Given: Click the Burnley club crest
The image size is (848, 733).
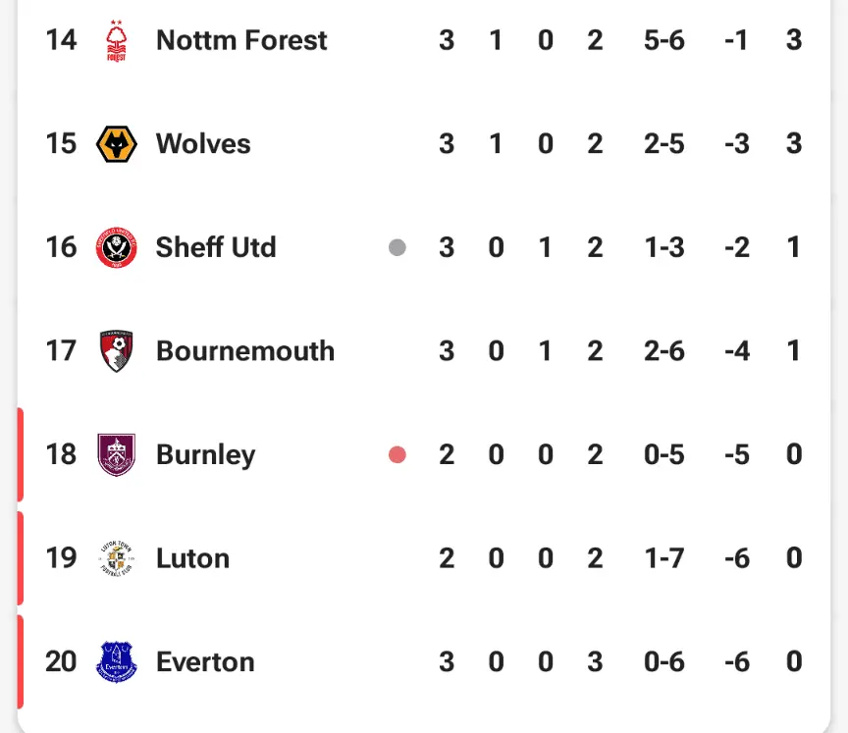Looking at the screenshot, I should [117, 455].
